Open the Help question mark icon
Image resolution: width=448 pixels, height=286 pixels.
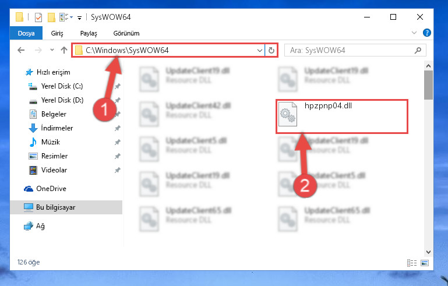[x=426, y=33]
